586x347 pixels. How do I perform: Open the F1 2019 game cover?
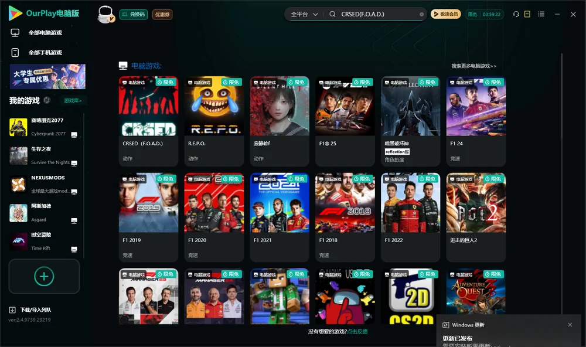click(x=148, y=203)
